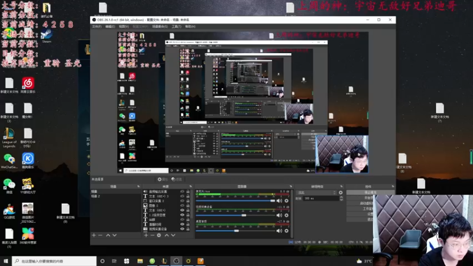Move source up in Sources panel

tap(167, 235)
